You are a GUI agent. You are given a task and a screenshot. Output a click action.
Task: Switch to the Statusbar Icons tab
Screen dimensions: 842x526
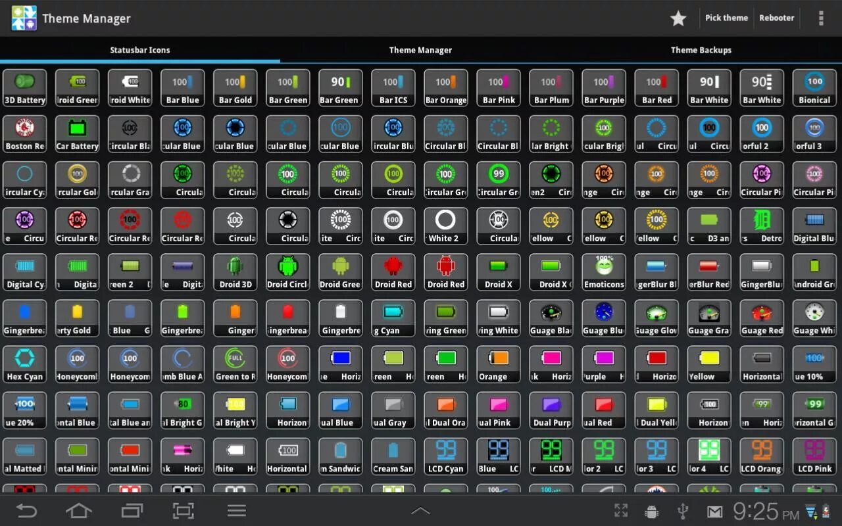pos(140,50)
